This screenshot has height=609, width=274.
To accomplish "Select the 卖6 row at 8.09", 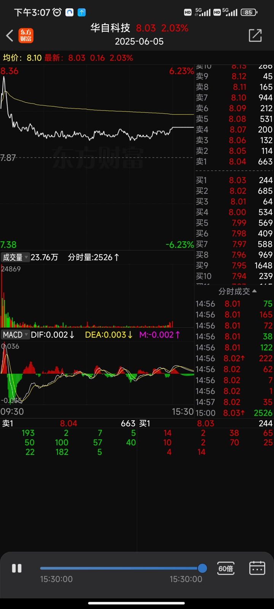I will click(x=234, y=108).
